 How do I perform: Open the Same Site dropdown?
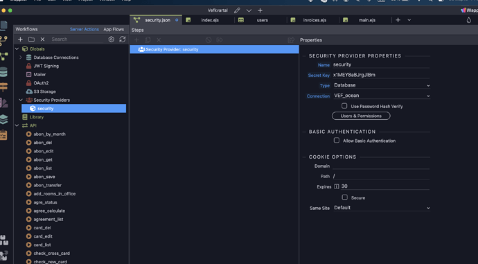382,208
